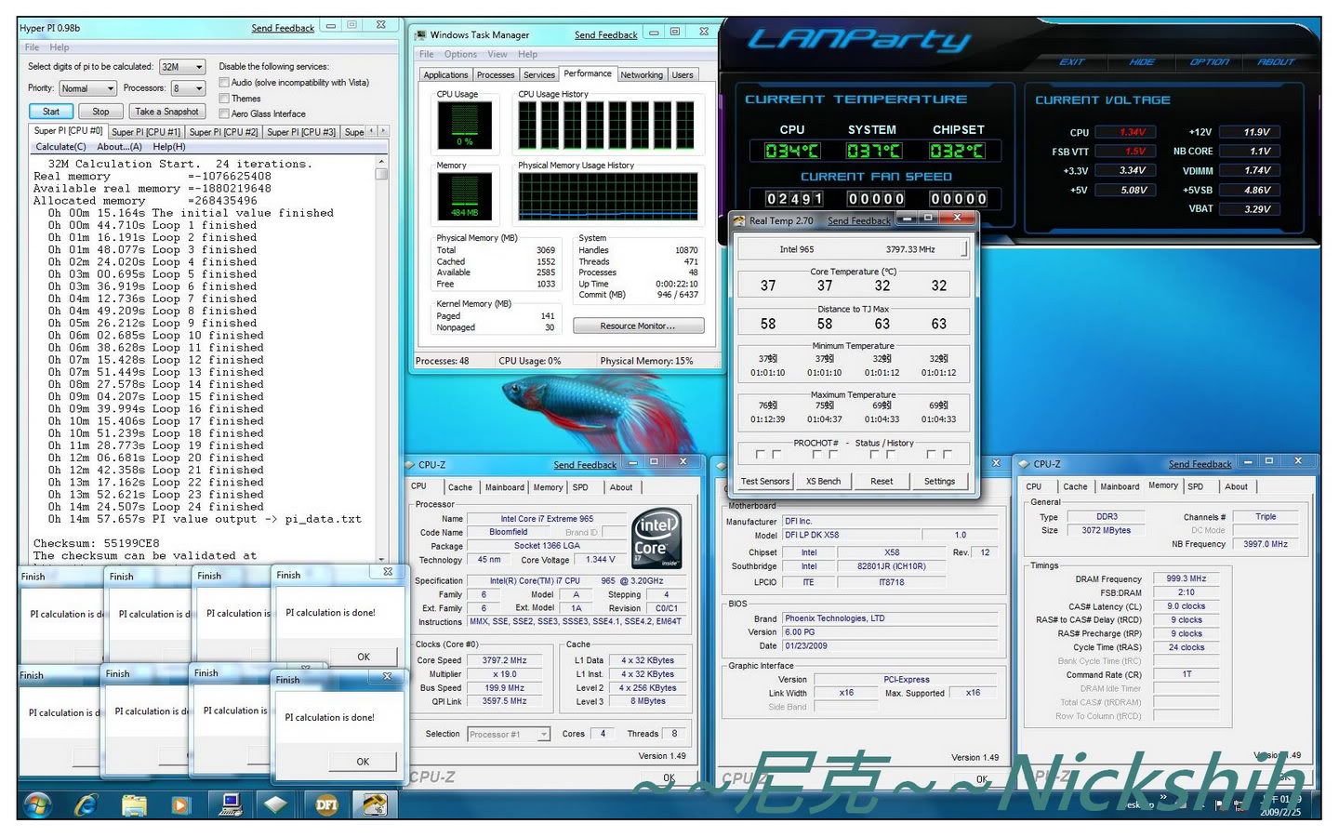Open the Calculate(C) menu in Super PI
Image resolution: width=1339 pixels, height=837 pixels.
[60, 147]
